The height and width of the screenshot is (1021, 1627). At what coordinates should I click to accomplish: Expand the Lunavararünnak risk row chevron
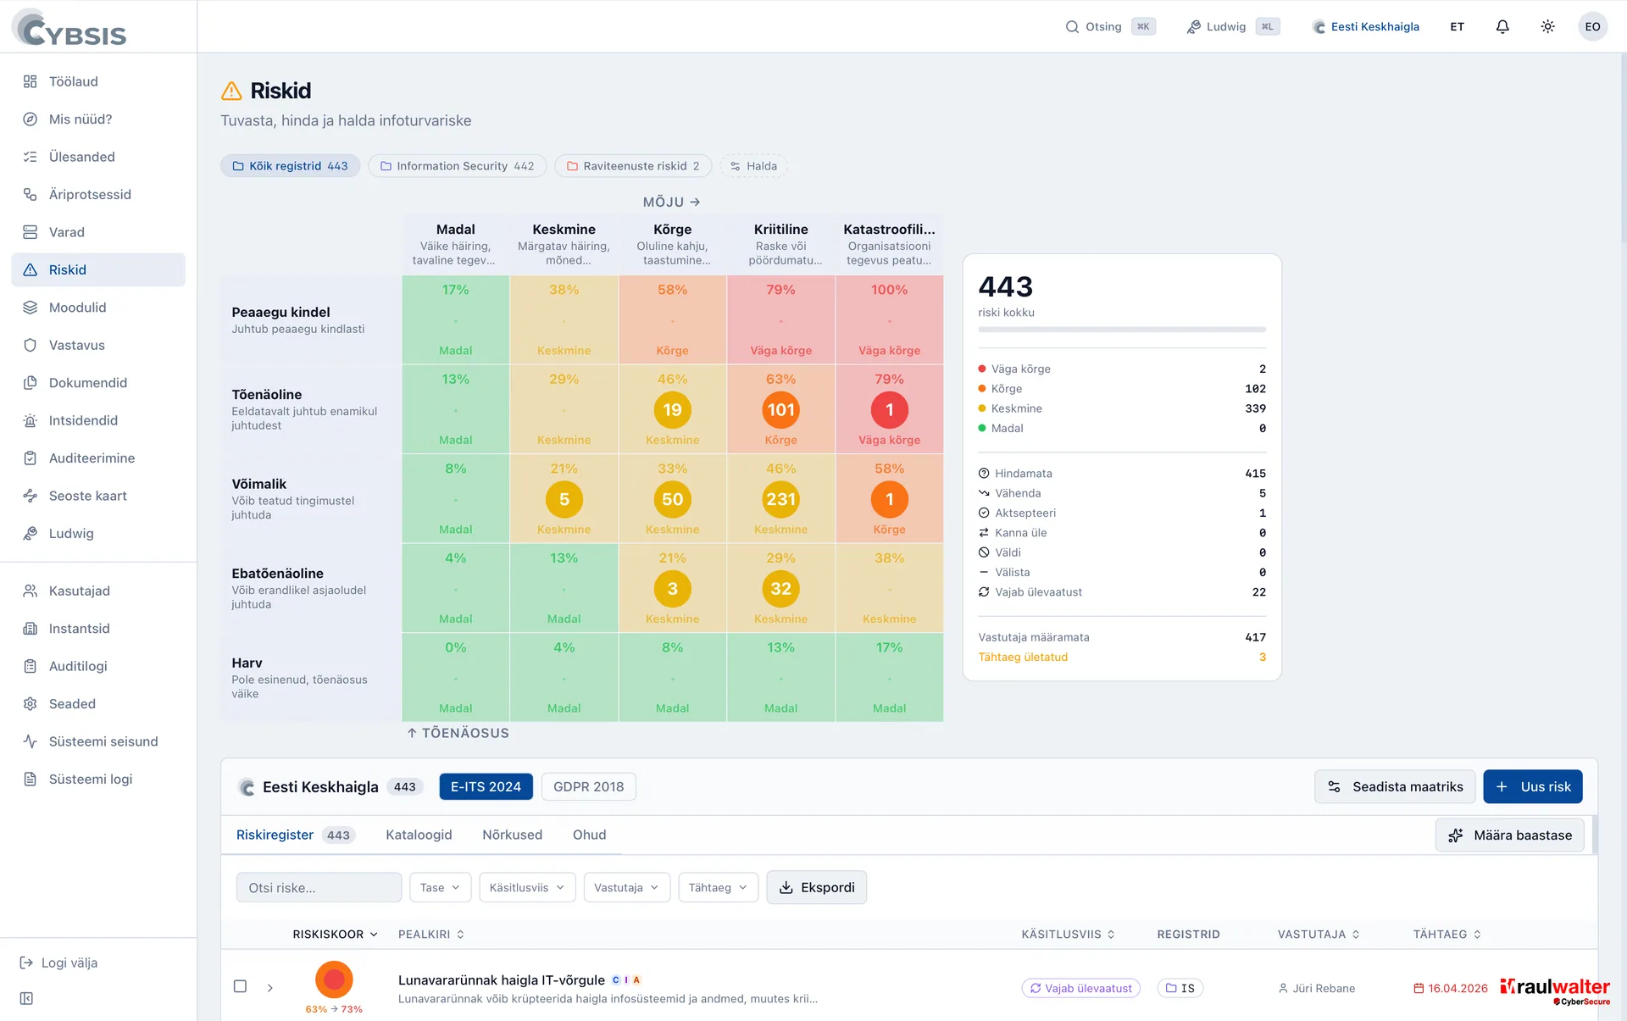point(270,987)
